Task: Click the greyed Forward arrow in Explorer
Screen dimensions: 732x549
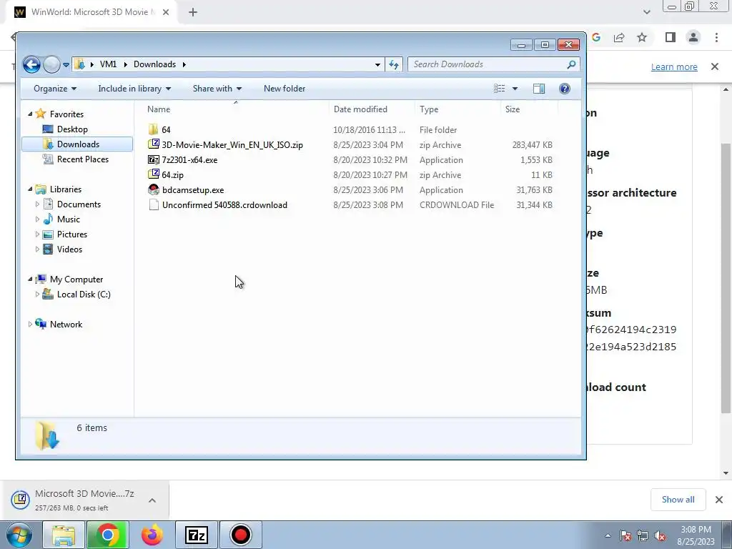Action: pos(51,64)
